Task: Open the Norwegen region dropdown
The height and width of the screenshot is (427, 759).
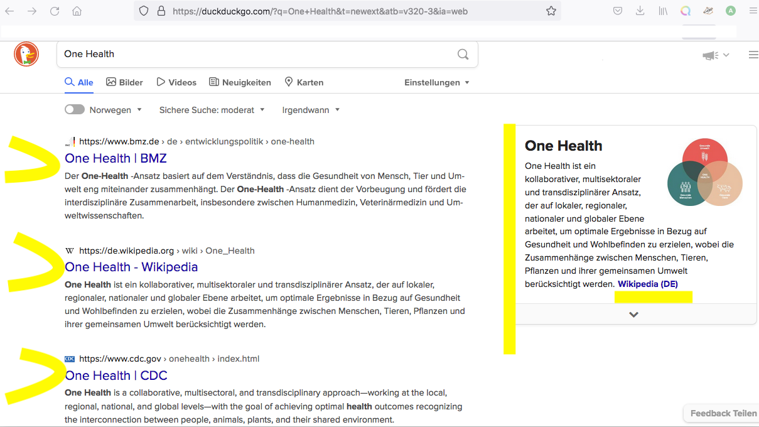Action: tap(116, 110)
